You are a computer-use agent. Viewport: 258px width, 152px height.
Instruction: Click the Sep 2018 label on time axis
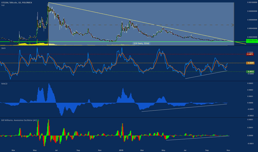tap(207, 150)
